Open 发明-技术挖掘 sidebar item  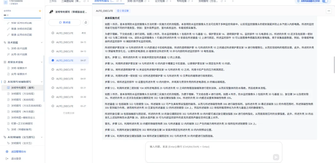pyautogui.click(x=19, y=48)
